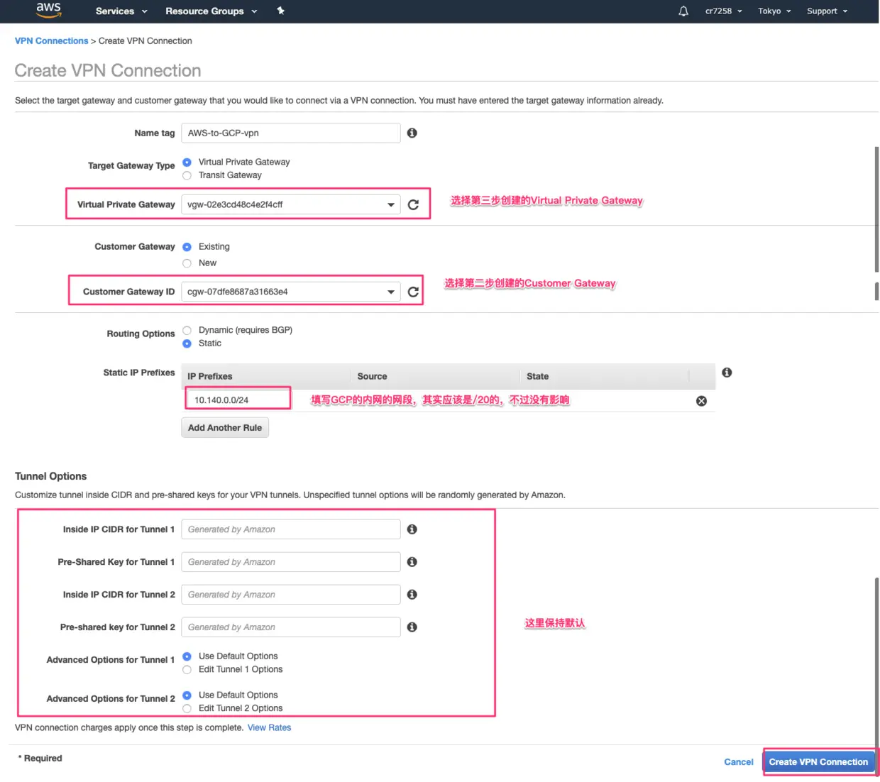This screenshot has width=880, height=782.
Task: Select Use Default Options for Tunnel 2
Action: pos(187,695)
